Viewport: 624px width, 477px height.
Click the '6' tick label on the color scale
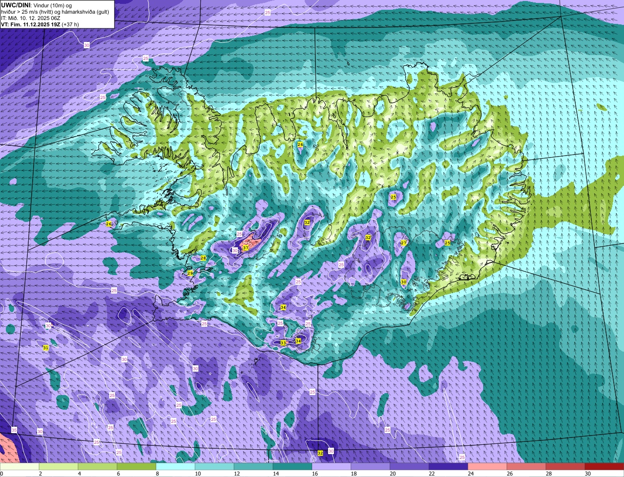tap(118, 474)
